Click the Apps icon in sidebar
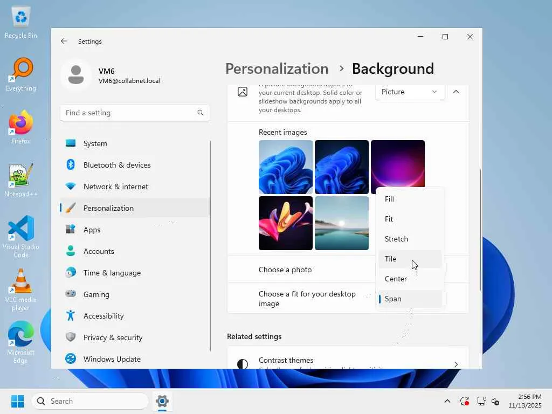Screen dimensions: 552x414 pos(71,229)
